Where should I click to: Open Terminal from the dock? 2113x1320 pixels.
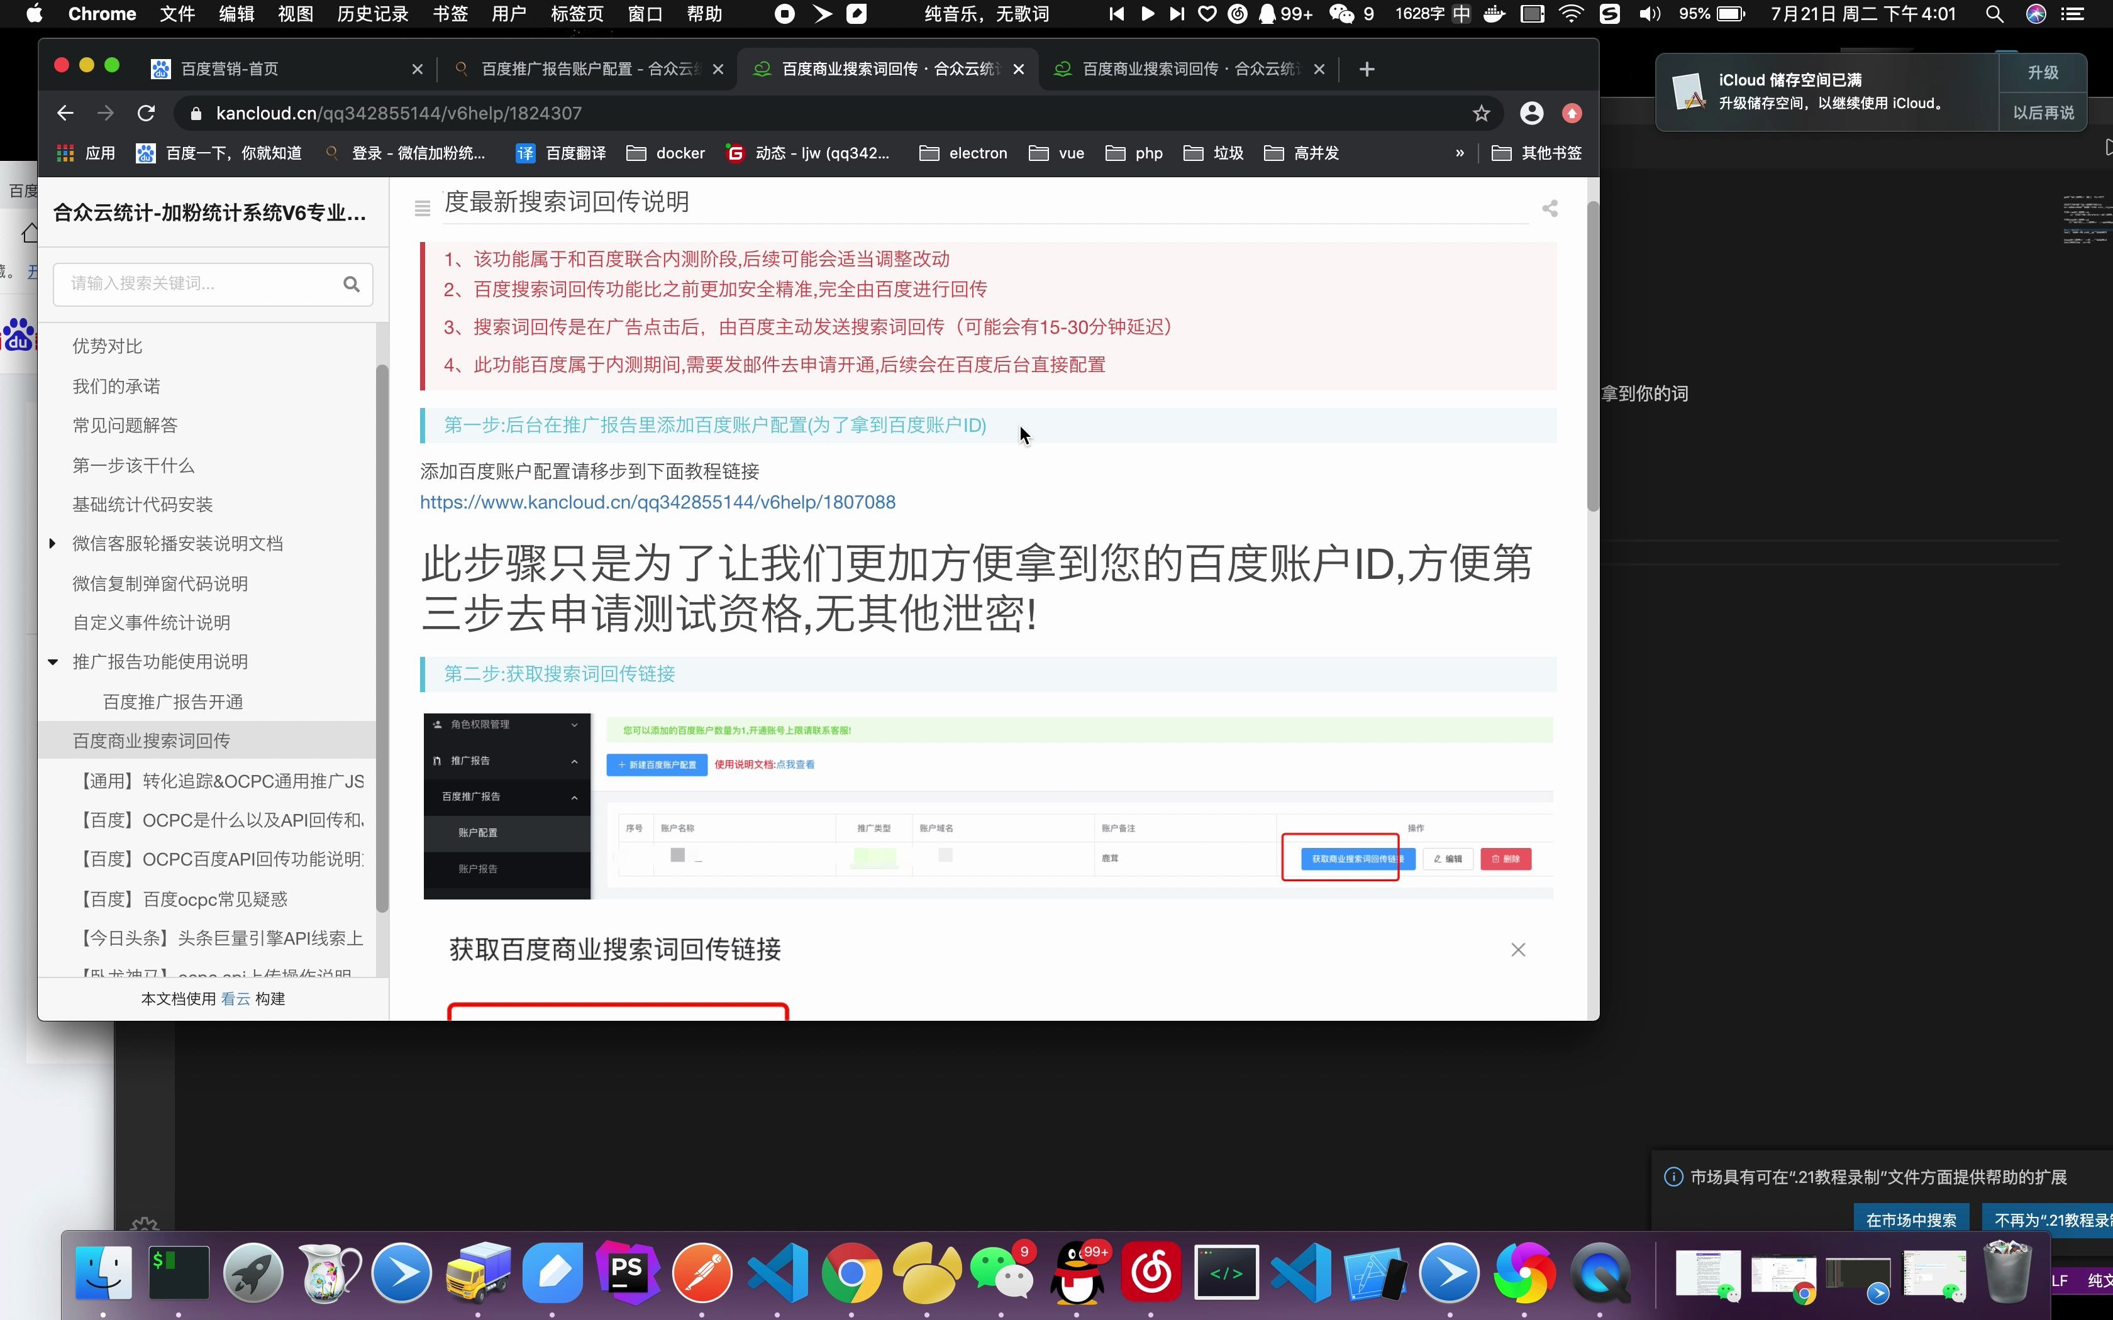tap(178, 1273)
